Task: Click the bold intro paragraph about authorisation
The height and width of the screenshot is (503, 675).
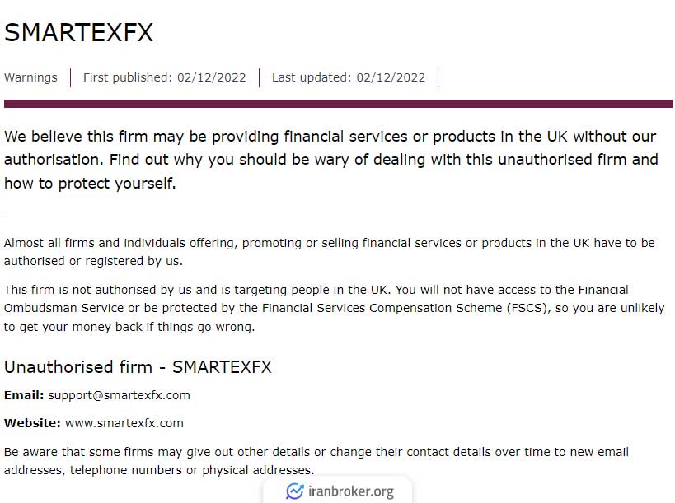Action: pyautogui.click(x=331, y=160)
